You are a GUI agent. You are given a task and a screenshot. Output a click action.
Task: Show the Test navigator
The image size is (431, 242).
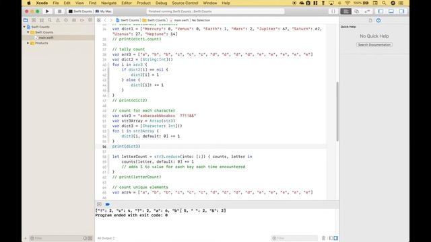pos(66,20)
